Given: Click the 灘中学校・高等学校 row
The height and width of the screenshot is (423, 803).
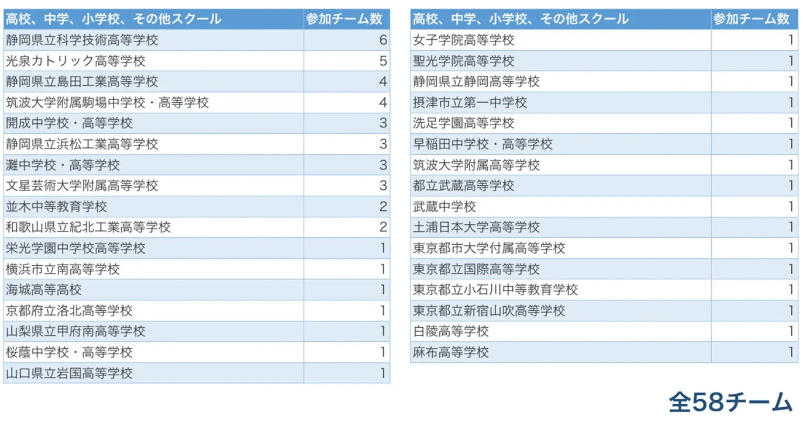Looking at the screenshot, I should click(x=63, y=165).
